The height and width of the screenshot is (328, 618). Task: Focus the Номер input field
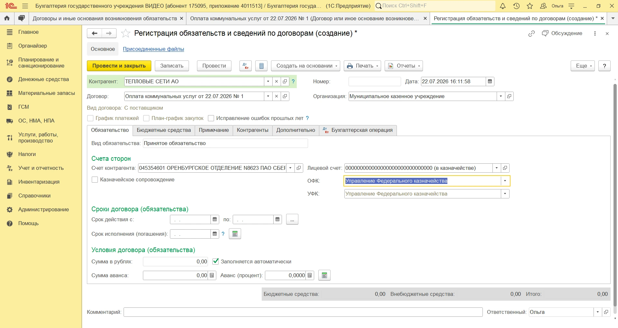(x=375, y=82)
